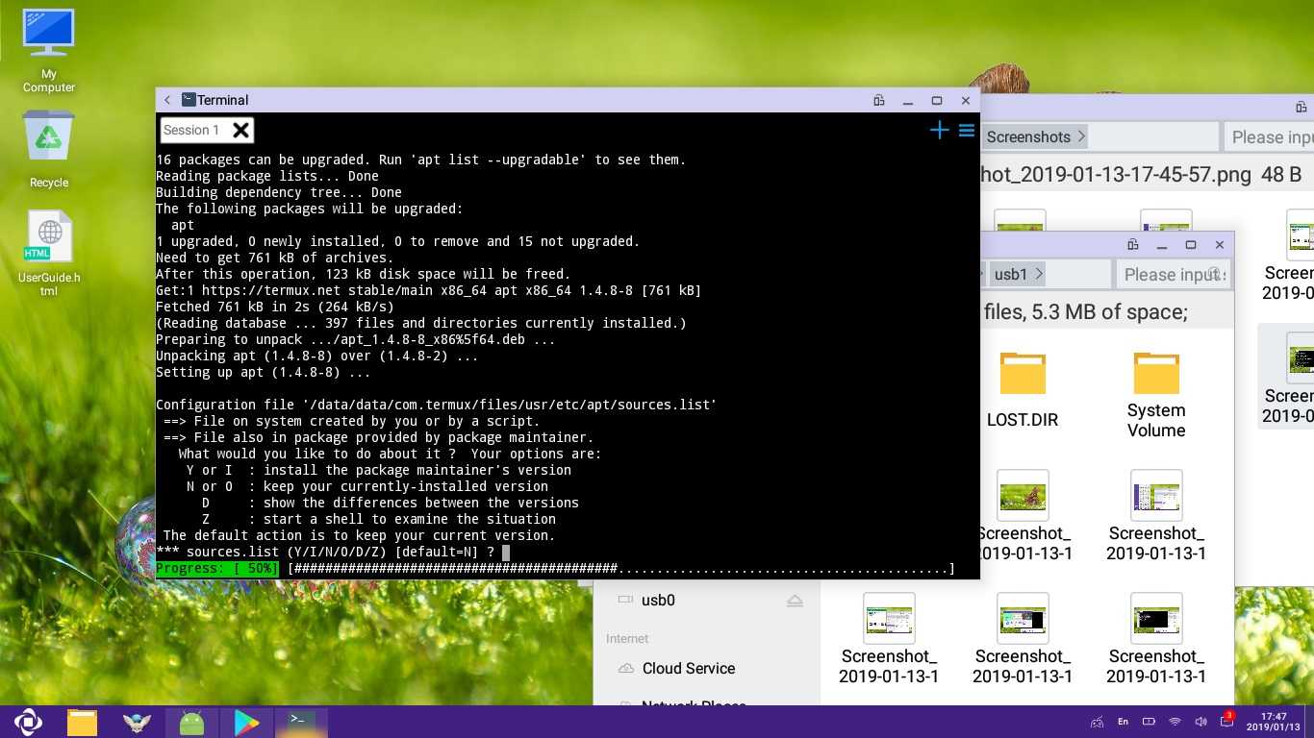Click the cloud icon beside Cloud Service
The height and width of the screenshot is (738, 1314).
tap(626, 668)
